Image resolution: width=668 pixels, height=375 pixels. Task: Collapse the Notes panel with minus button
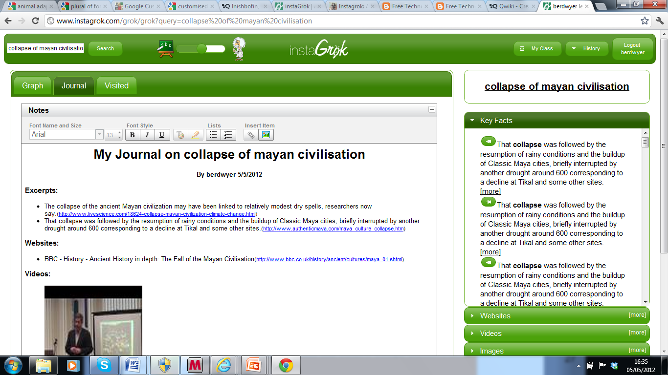(431, 110)
